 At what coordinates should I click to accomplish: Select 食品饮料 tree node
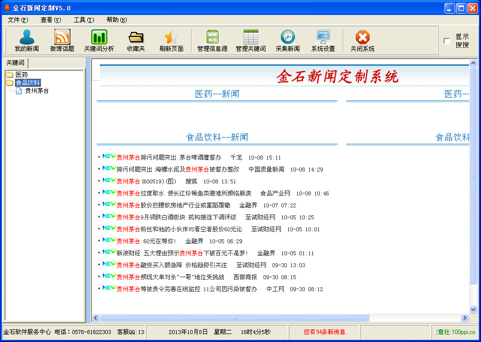[x=28, y=83]
